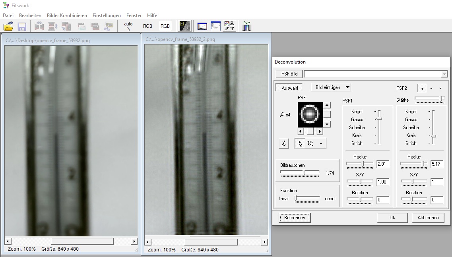Click the PSF2 Radius slider

414,164
